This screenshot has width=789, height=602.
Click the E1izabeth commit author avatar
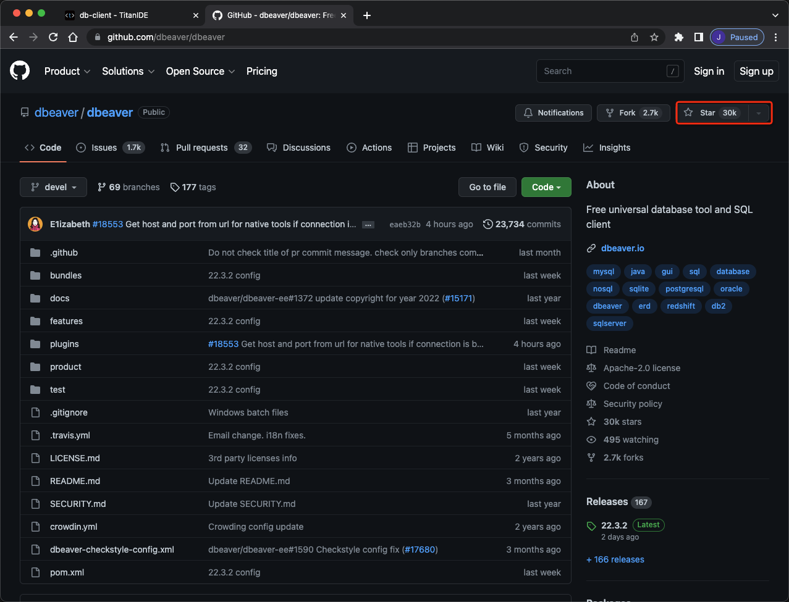click(35, 224)
